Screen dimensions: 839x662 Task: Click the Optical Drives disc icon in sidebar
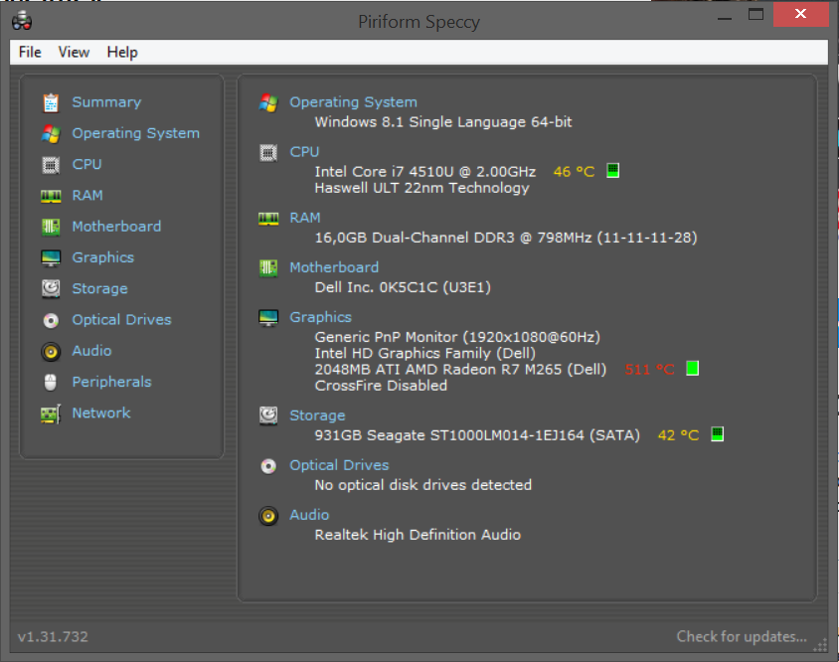pos(51,320)
